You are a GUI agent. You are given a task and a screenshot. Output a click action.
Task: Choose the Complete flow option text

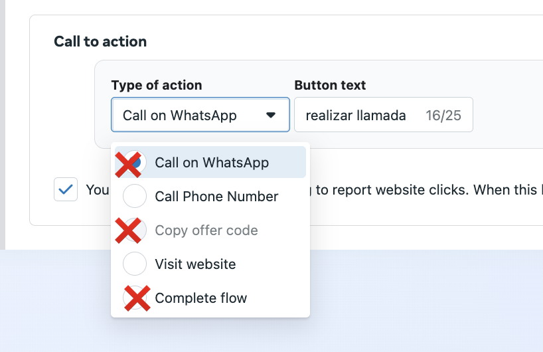tap(200, 298)
